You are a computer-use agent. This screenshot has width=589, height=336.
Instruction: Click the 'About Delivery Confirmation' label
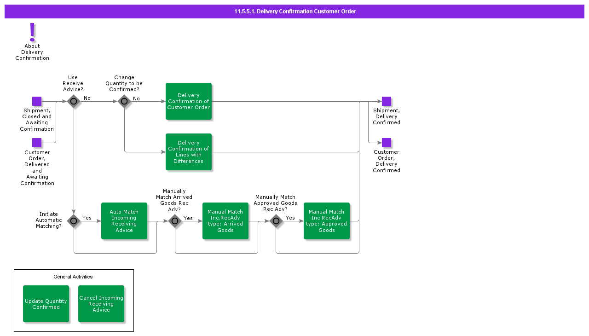(32, 52)
